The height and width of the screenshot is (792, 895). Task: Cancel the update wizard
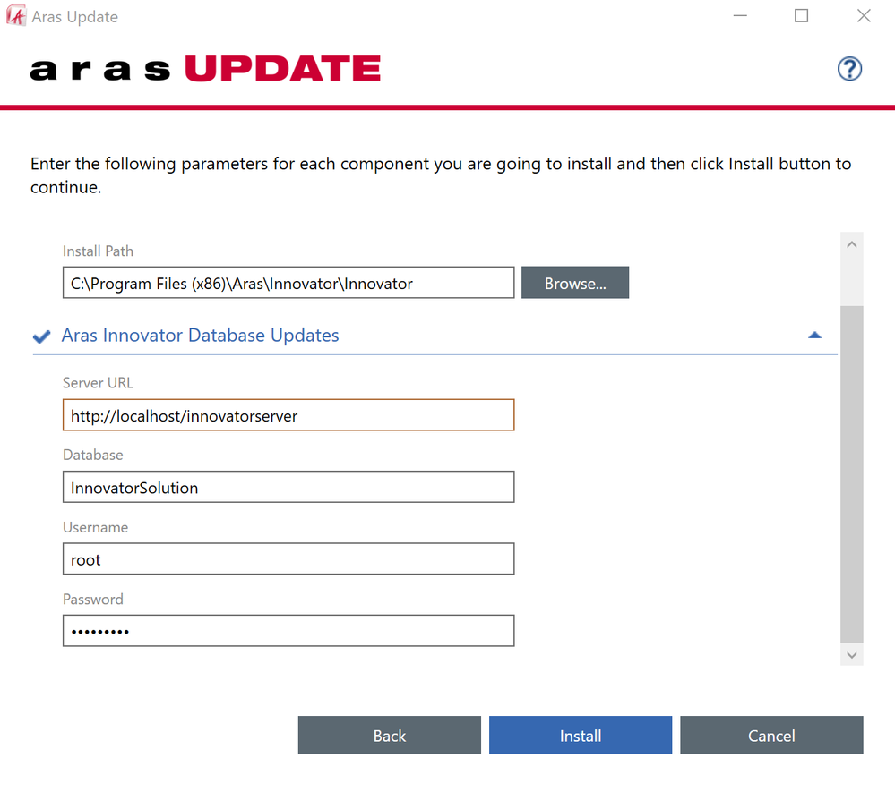tap(770, 736)
